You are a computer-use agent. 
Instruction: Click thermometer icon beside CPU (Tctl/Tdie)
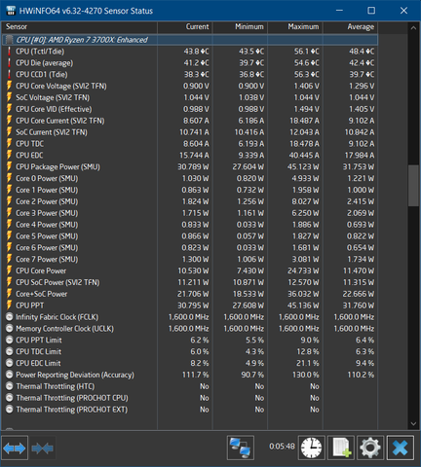pyautogui.click(x=10, y=52)
